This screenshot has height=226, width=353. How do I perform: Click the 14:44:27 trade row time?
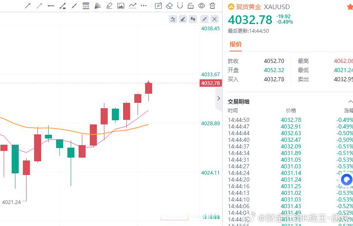[x=239, y=166]
